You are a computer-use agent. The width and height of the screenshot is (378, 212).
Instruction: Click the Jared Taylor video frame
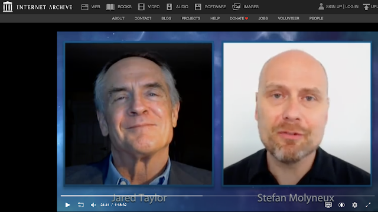coord(139,114)
